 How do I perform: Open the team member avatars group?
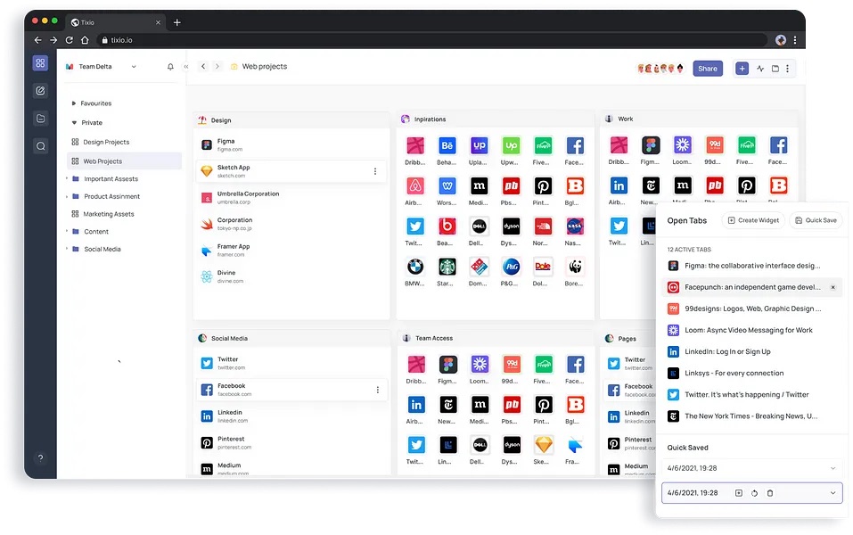click(660, 69)
